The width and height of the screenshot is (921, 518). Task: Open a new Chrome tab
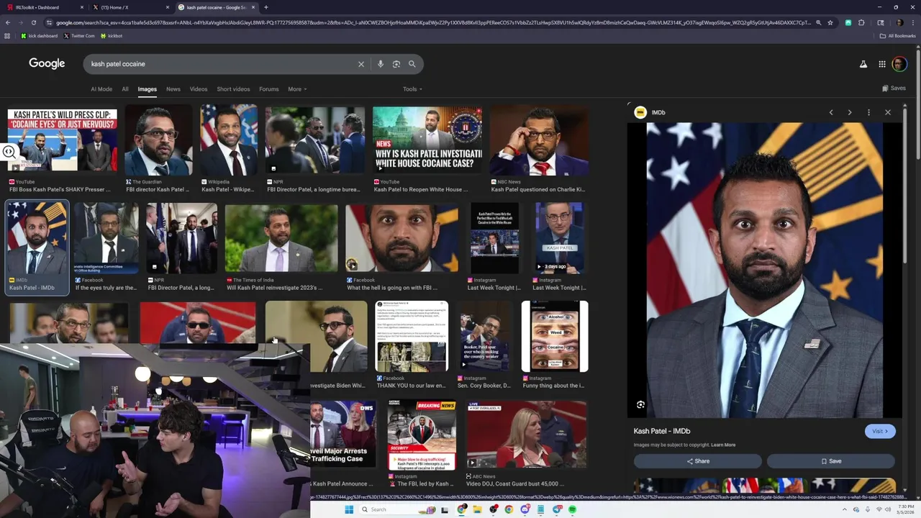pos(266,7)
